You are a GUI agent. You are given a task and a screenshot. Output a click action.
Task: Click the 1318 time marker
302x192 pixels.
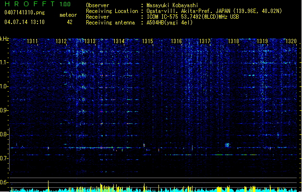coord(233,41)
